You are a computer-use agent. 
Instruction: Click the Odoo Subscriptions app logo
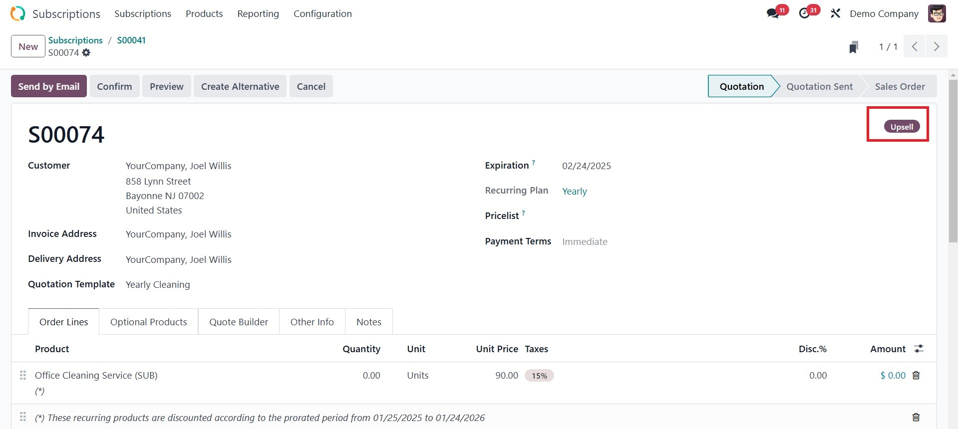tap(17, 13)
